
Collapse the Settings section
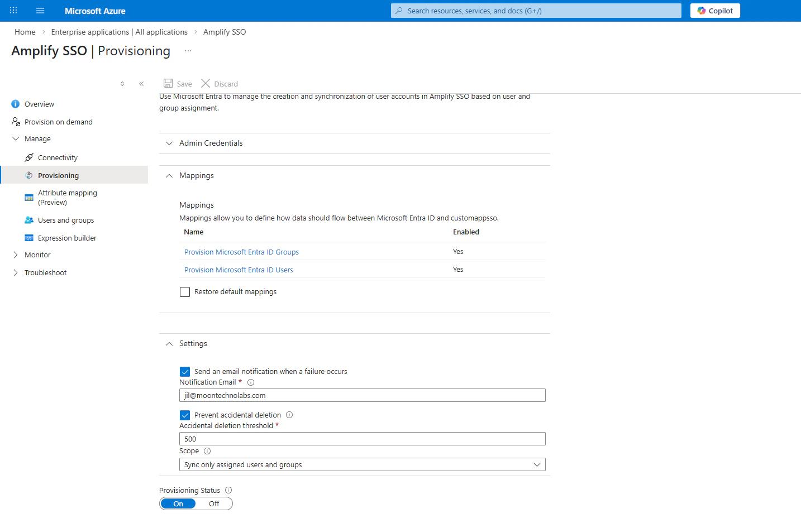click(355, 343)
